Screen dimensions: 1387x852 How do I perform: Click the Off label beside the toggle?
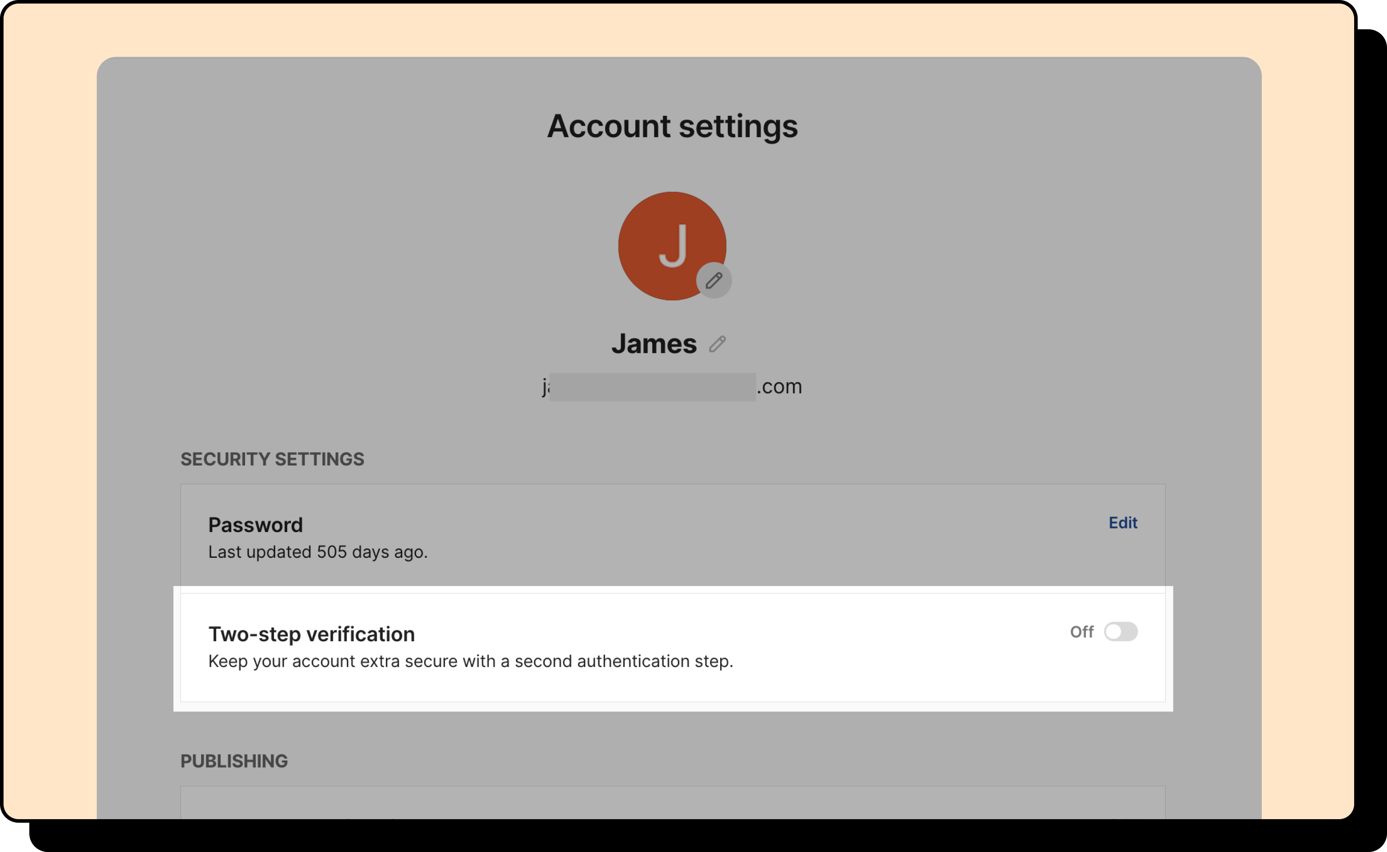[1082, 631]
